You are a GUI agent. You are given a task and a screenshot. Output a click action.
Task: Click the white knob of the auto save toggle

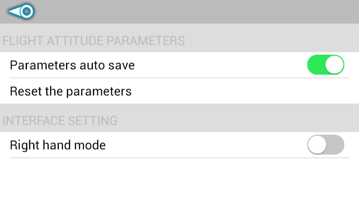pyautogui.click(x=334, y=65)
